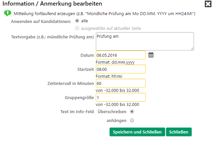Click the green 'Schließen' button
212x142 pixels.
(x=179, y=132)
